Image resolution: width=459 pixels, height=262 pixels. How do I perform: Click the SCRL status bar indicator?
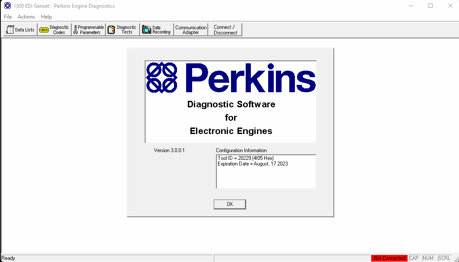[444, 258]
